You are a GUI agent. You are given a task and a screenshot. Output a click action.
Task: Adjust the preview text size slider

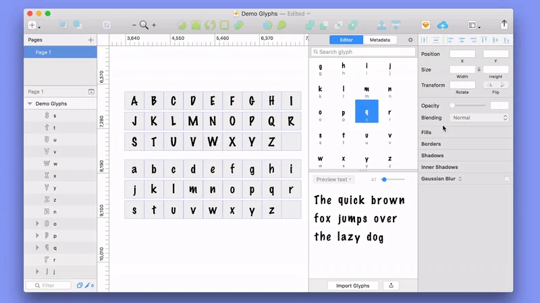[x=392, y=179]
